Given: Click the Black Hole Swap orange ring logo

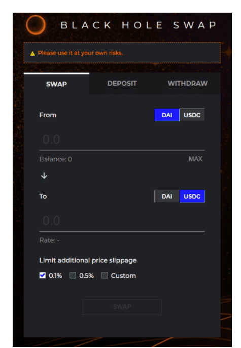Looking at the screenshot, I should click(36, 25).
